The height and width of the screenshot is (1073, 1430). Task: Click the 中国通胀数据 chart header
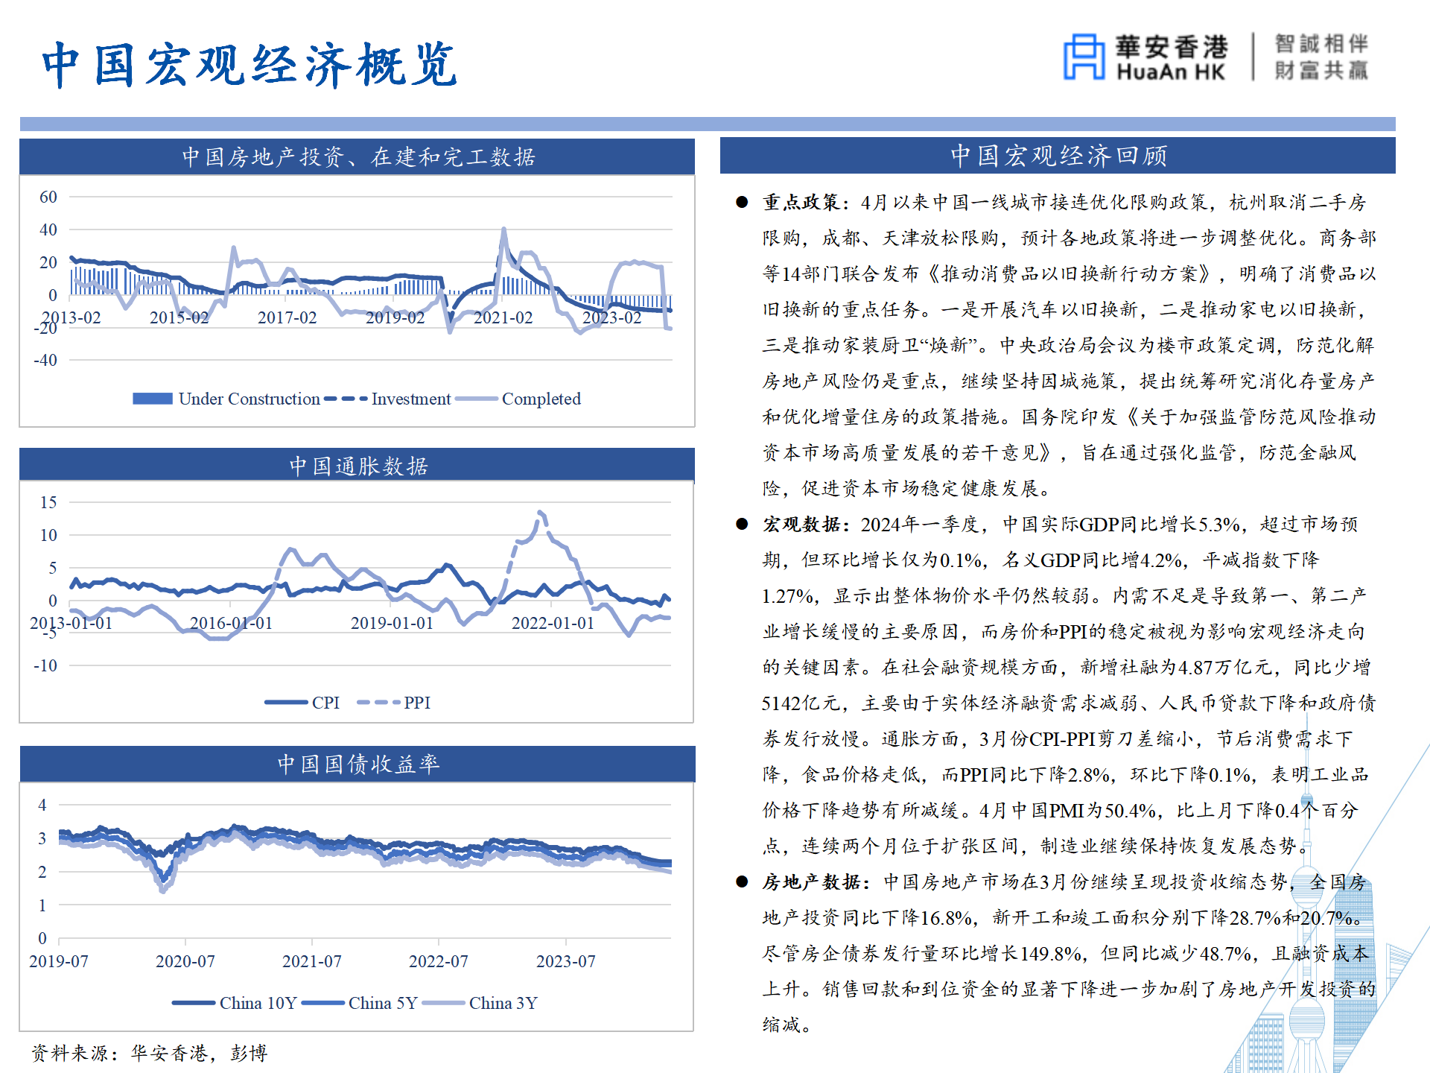[x=358, y=466]
